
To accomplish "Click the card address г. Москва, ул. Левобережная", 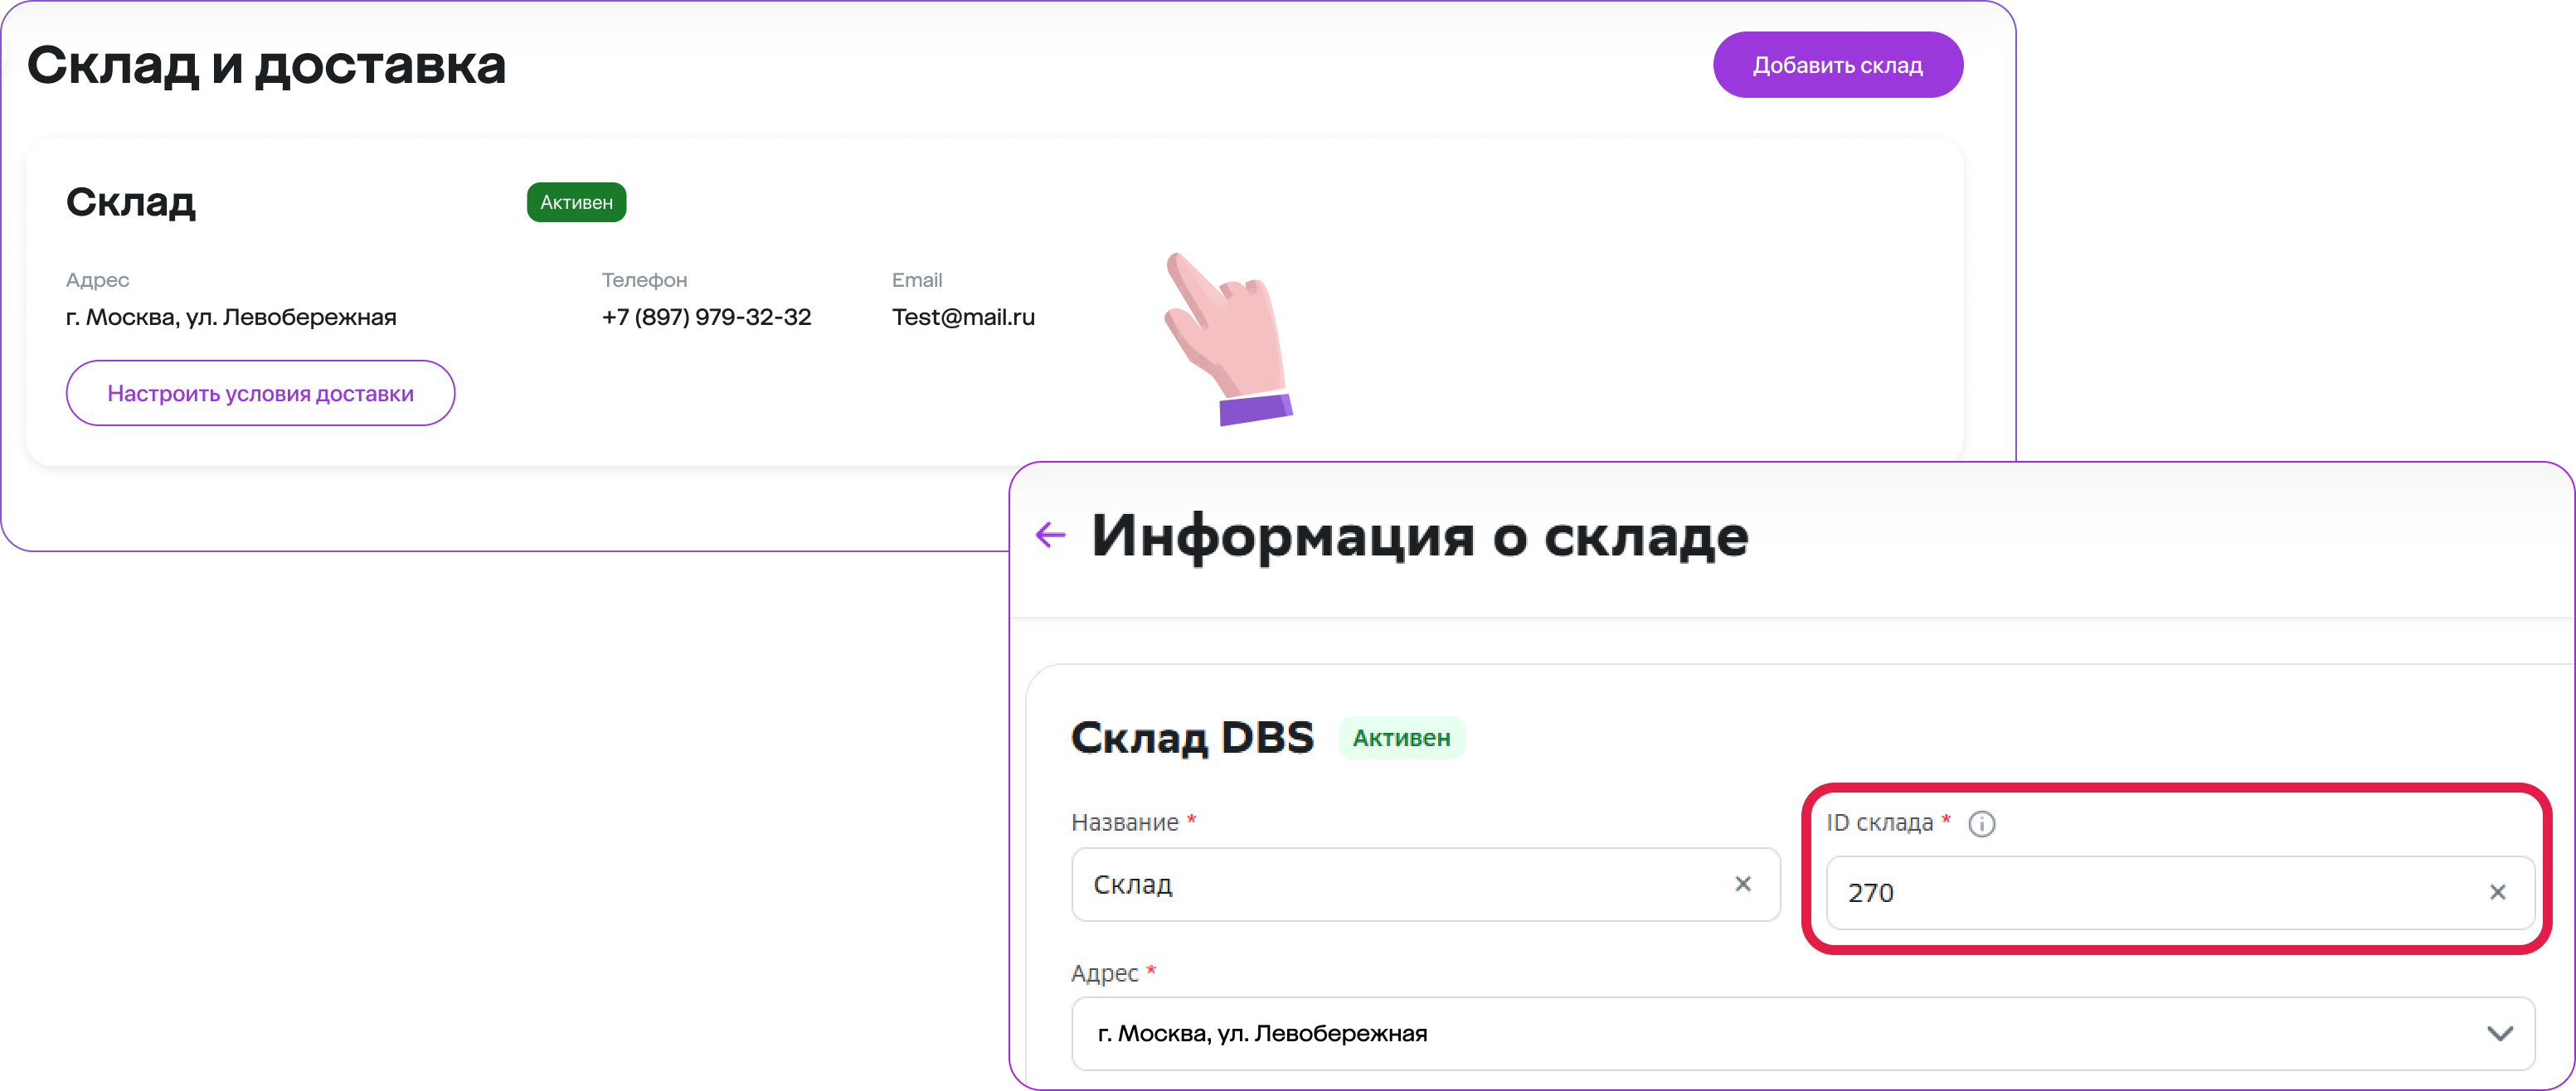I will coord(231,317).
